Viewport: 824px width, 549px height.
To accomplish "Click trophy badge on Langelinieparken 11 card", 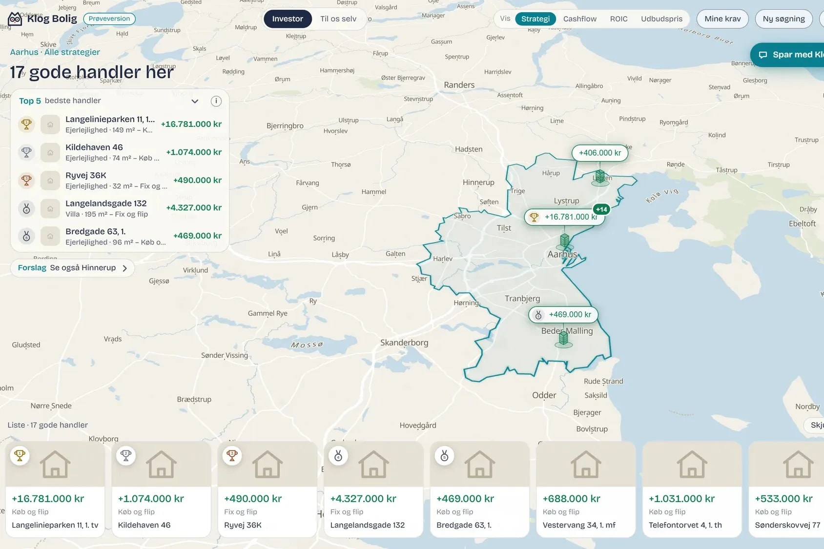I will (20, 456).
